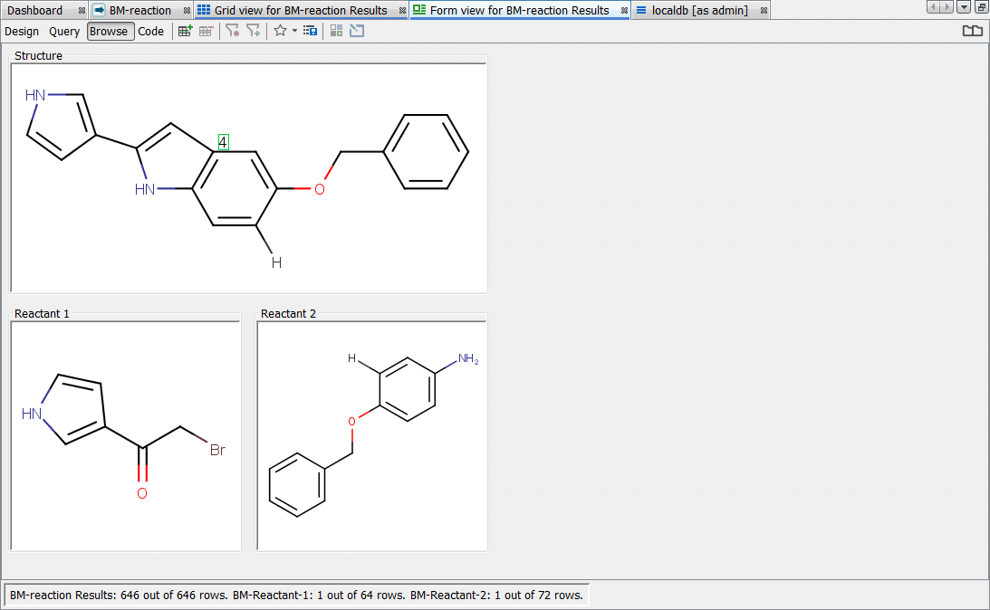Switch to Design mode
This screenshot has height=610, width=990.
point(22,32)
